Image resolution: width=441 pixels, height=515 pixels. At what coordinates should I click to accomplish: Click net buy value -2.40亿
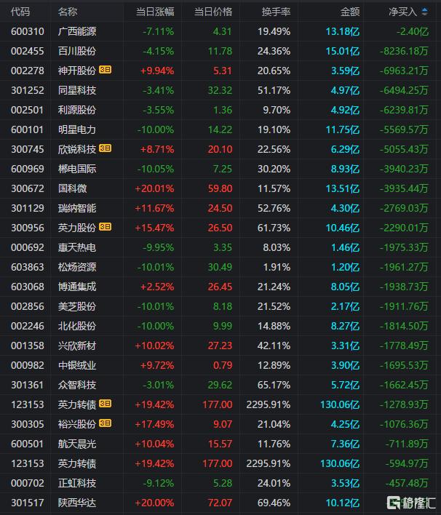pos(413,31)
